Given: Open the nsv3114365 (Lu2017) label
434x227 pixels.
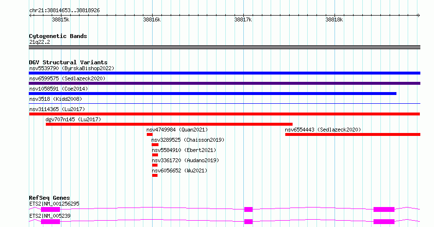Looking at the screenshot, I should (57, 109).
